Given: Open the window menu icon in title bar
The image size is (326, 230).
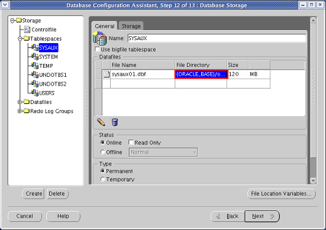Looking at the screenshot, I should [x=5, y=5].
